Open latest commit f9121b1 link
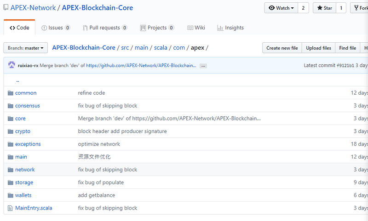Viewport: 368px width, 221px height. (x=345, y=65)
